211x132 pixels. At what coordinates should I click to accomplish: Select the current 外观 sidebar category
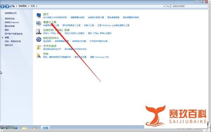(7, 37)
